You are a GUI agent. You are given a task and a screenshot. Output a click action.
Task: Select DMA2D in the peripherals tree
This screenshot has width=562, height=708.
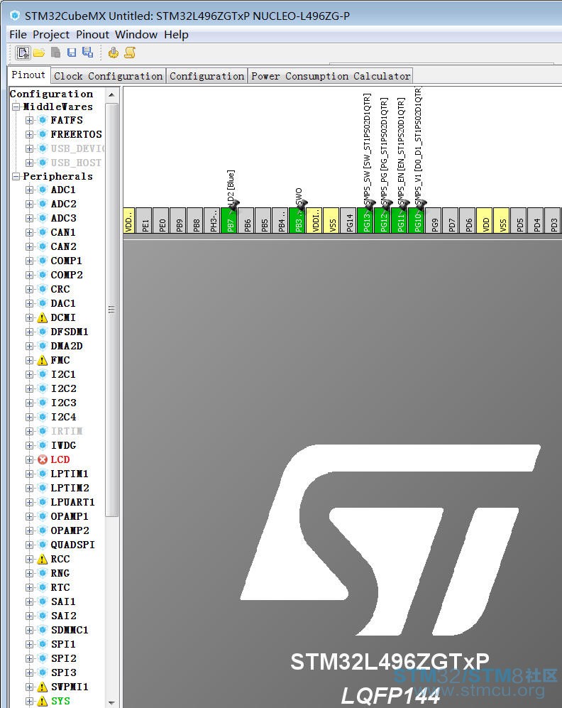coord(67,347)
